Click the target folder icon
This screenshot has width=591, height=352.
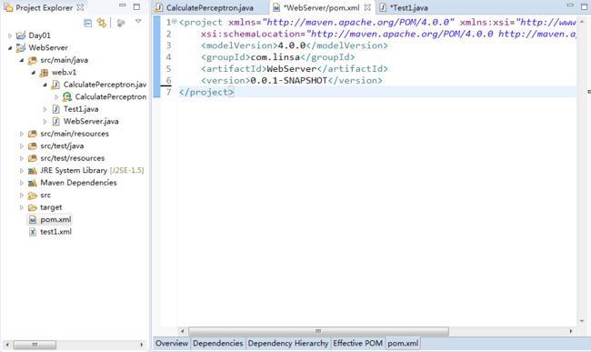[33, 207]
